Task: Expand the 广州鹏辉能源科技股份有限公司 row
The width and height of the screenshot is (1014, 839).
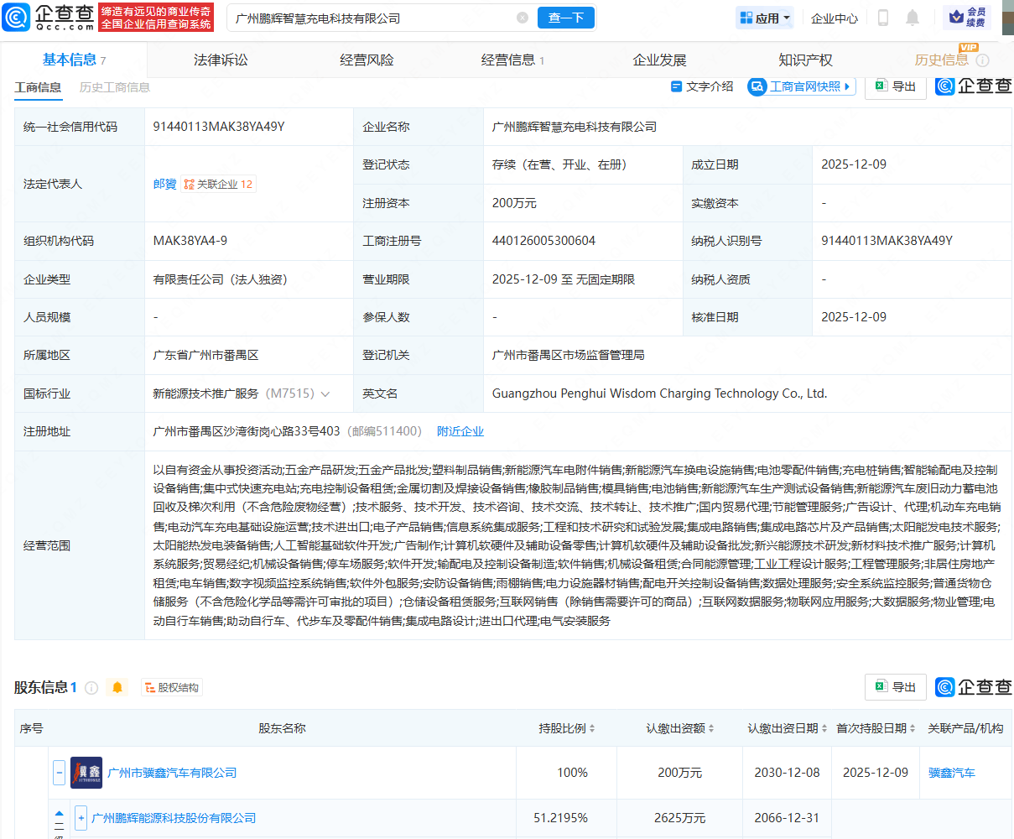Action: coord(81,818)
